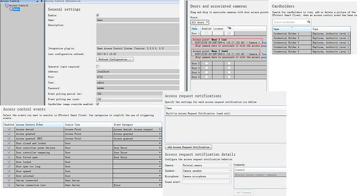Click the magnifier icon in cardholder search

[309, 22]
